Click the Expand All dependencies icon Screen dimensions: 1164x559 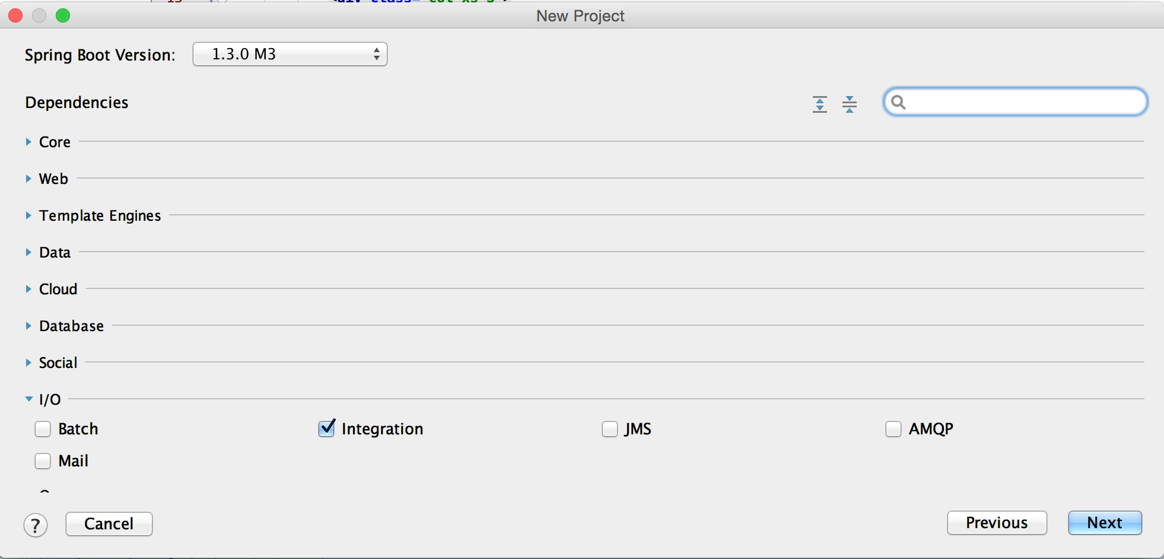point(819,103)
